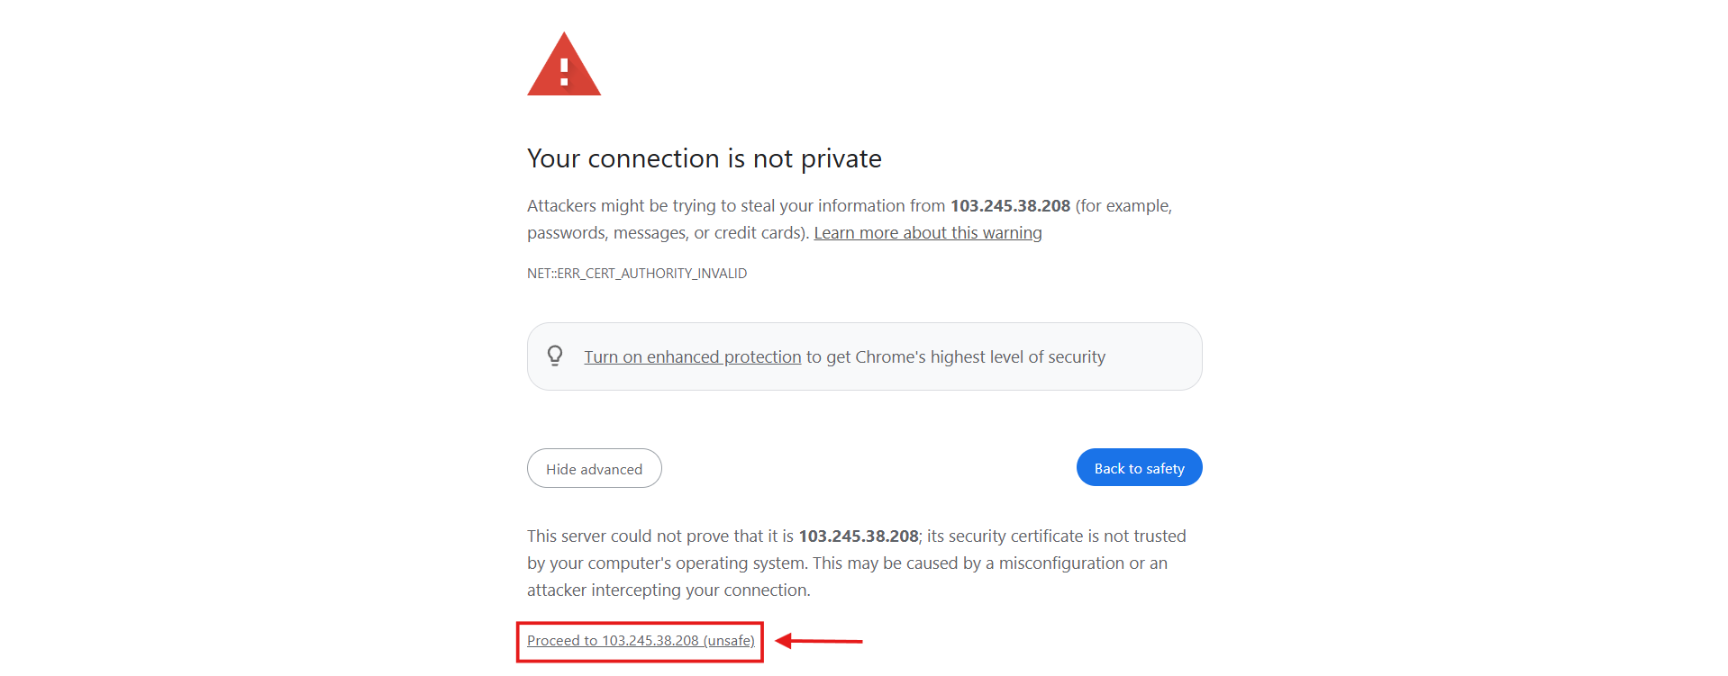
Task: Click 'passwords, messages, or credit cards' text
Action: (665, 233)
